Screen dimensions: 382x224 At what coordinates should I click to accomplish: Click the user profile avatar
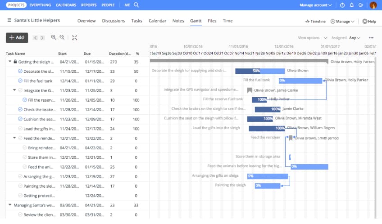(x=373, y=5)
